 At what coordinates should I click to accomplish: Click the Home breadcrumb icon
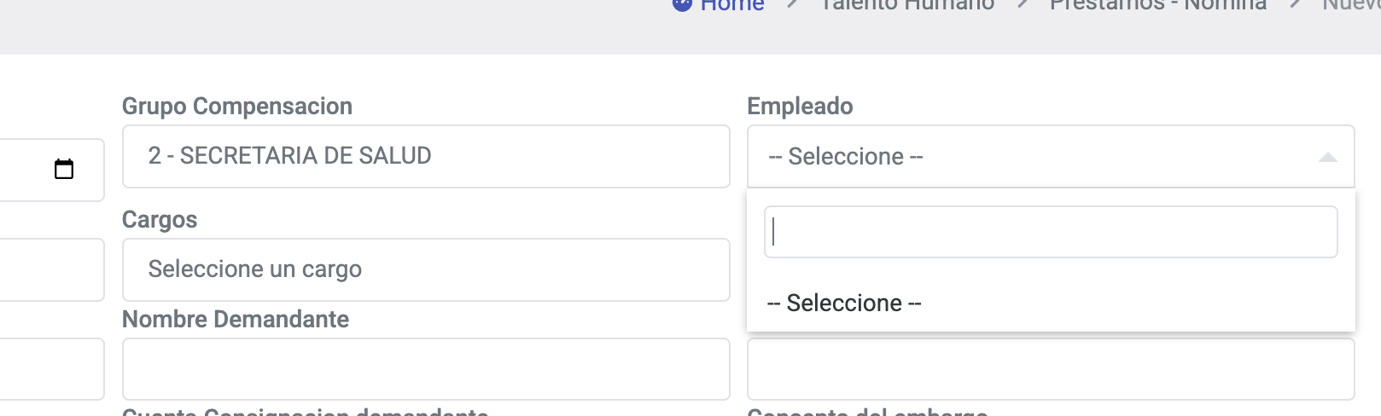coord(682,4)
